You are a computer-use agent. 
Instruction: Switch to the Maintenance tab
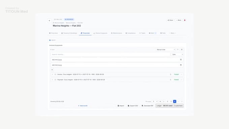click(117, 33)
